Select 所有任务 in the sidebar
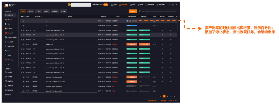Viewport: 279px width, 105px height. tap(10, 15)
